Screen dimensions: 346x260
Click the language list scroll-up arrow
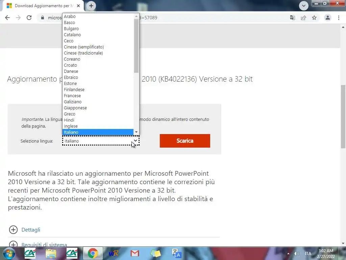click(x=137, y=16)
